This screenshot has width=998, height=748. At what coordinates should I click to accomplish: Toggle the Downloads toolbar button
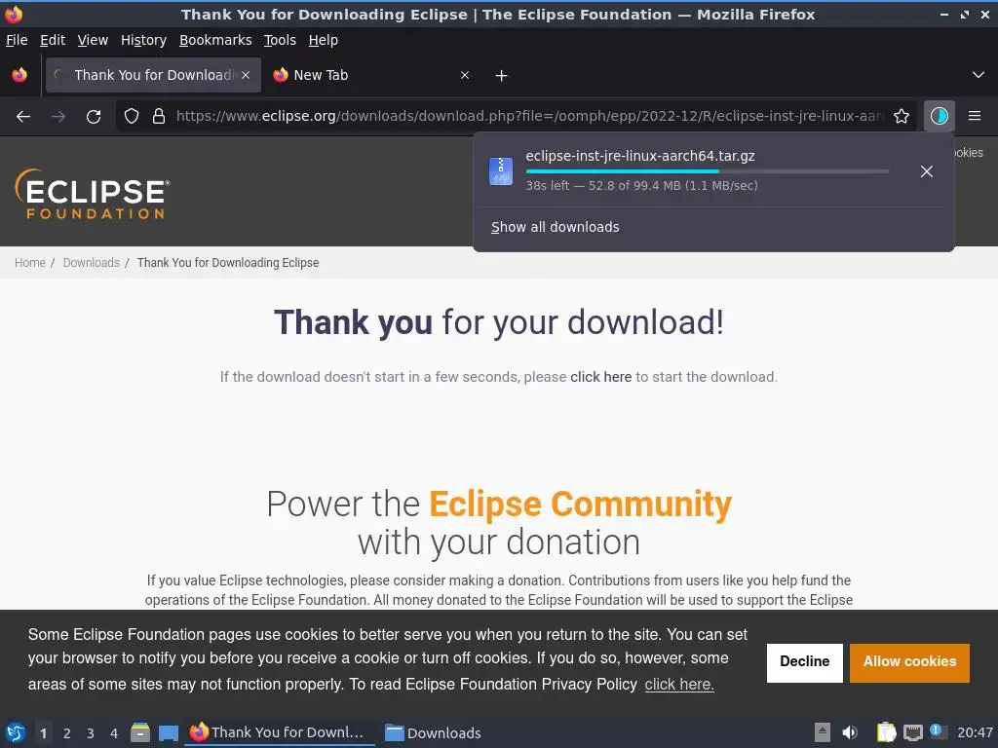[939, 117]
